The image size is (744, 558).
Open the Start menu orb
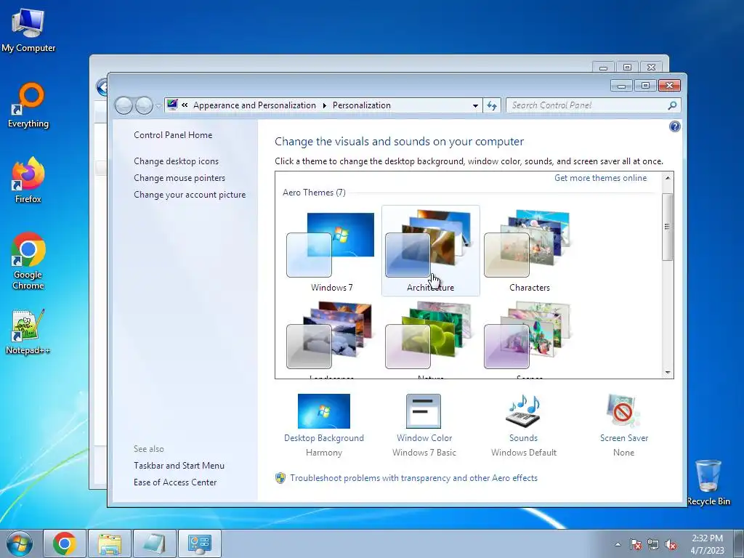20,543
